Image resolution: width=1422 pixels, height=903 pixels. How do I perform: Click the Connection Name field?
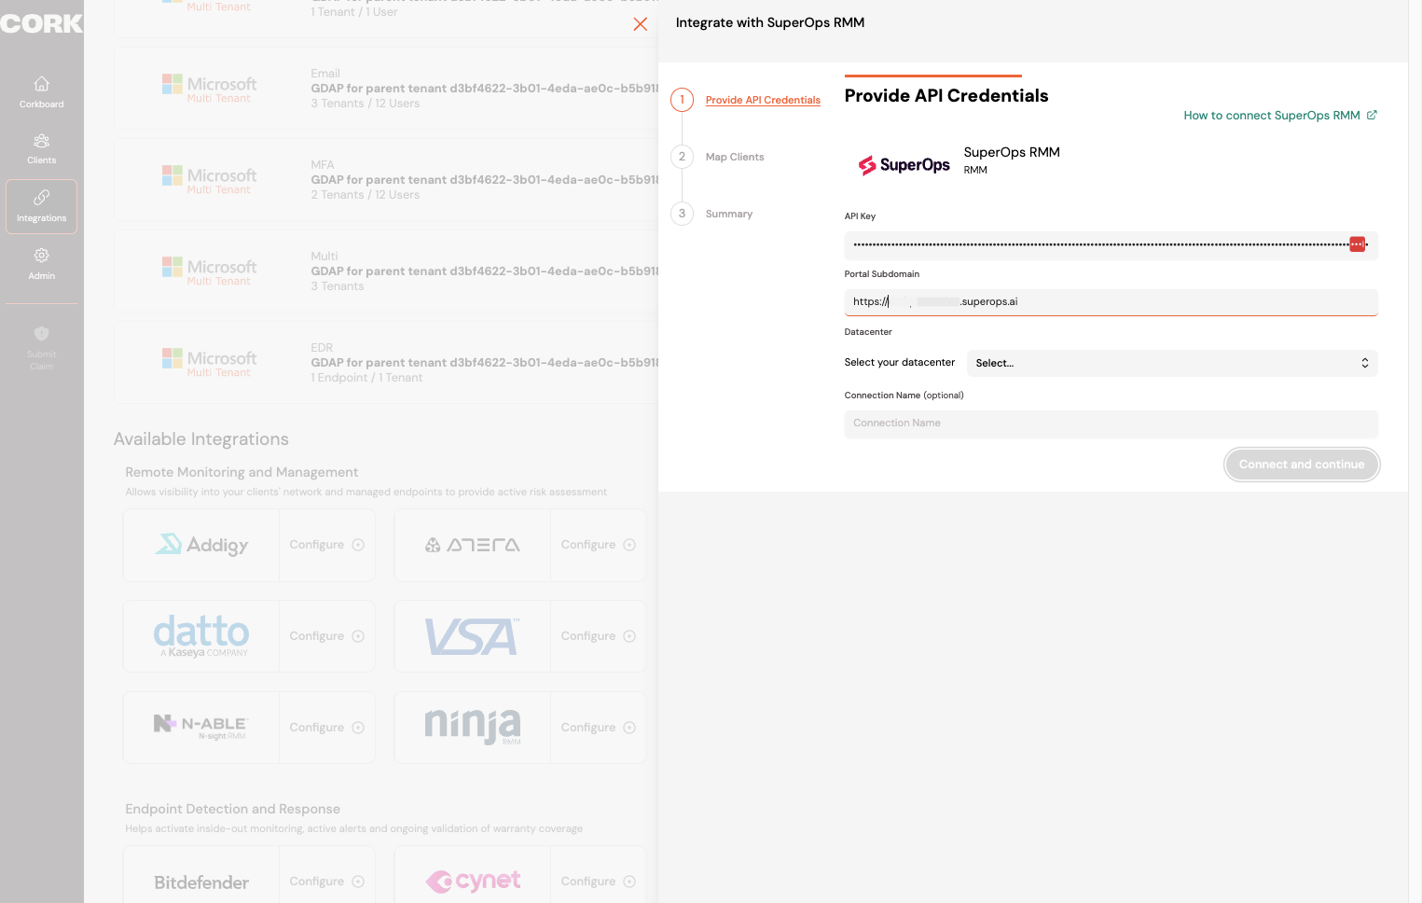[1111, 424]
